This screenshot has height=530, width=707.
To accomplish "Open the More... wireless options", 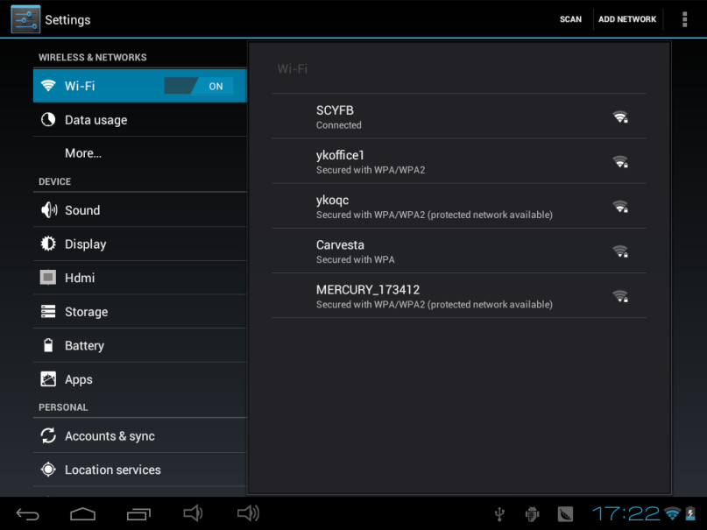I will (140, 153).
